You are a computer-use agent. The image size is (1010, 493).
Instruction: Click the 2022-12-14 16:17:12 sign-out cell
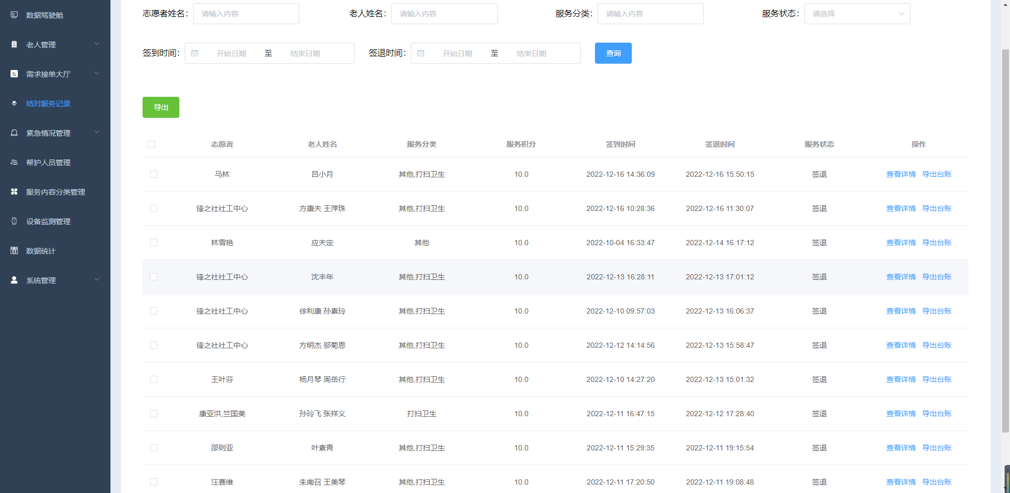point(720,243)
